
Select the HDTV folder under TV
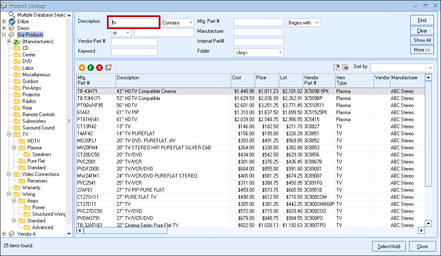(x=34, y=141)
